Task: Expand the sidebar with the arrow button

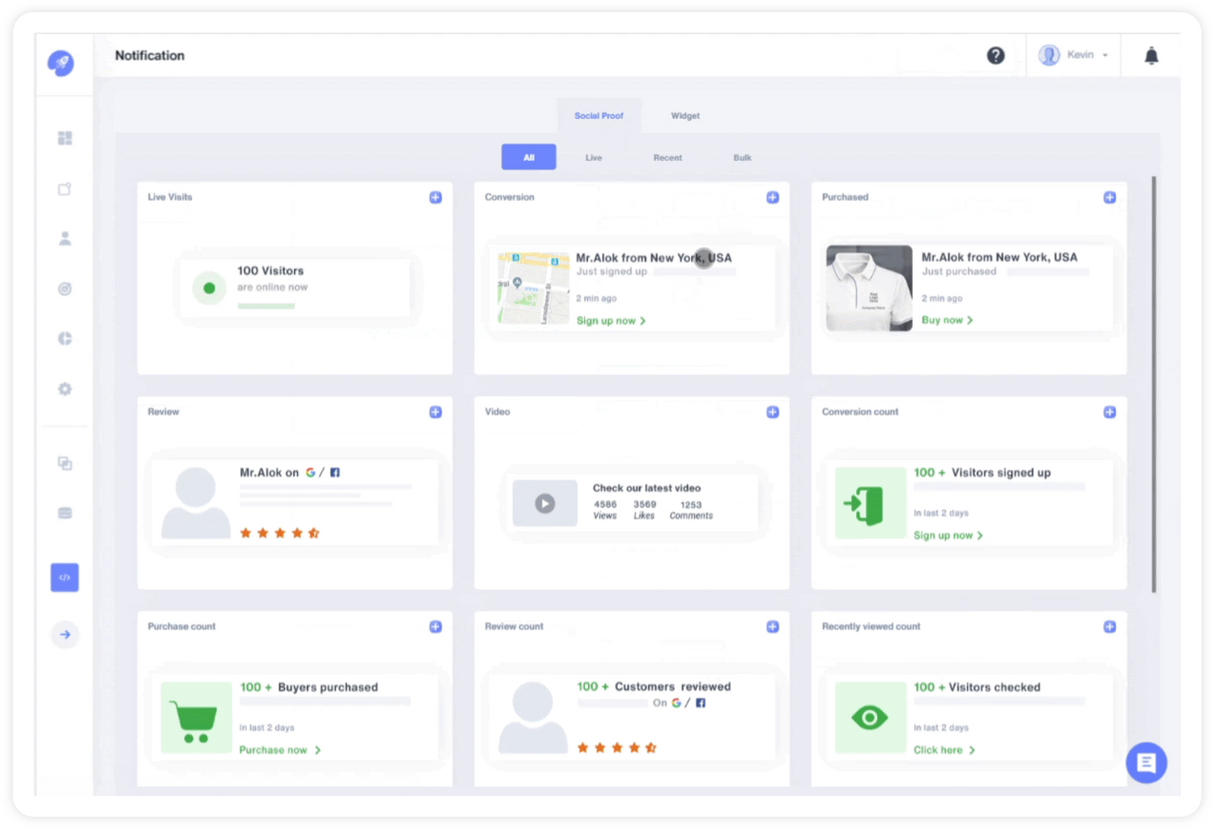Action: pyautogui.click(x=65, y=635)
